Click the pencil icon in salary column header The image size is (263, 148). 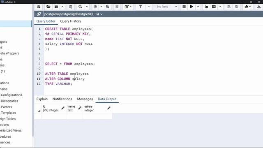click(x=109, y=108)
